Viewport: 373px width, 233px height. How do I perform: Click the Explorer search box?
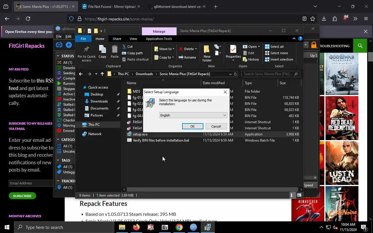[270, 74]
